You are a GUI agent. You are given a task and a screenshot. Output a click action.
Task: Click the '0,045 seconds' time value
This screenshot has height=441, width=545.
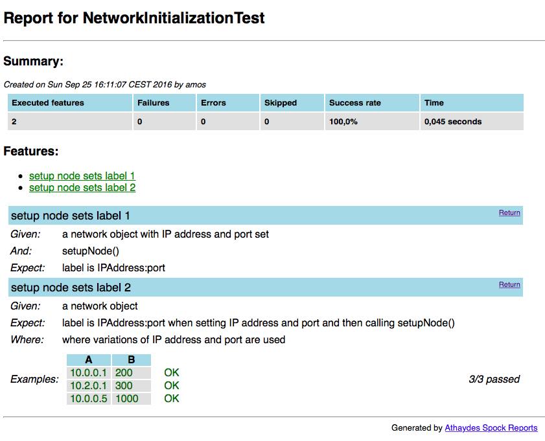tap(453, 122)
